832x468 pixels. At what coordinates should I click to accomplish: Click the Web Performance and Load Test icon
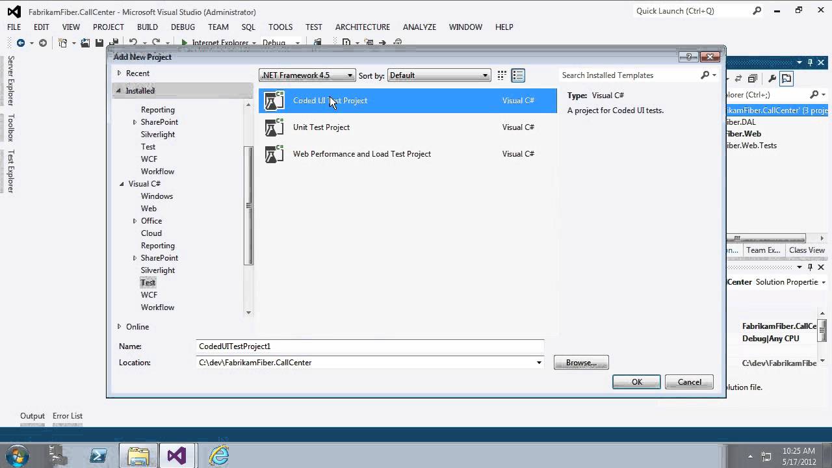click(275, 154)
